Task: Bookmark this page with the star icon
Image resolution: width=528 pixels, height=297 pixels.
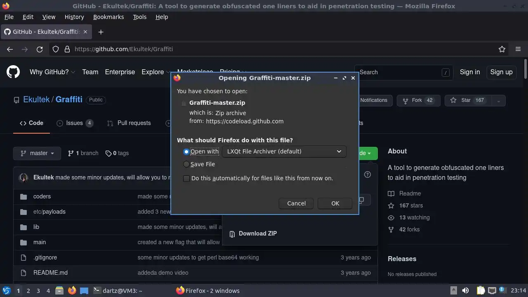Action: (x=502, y=49)
